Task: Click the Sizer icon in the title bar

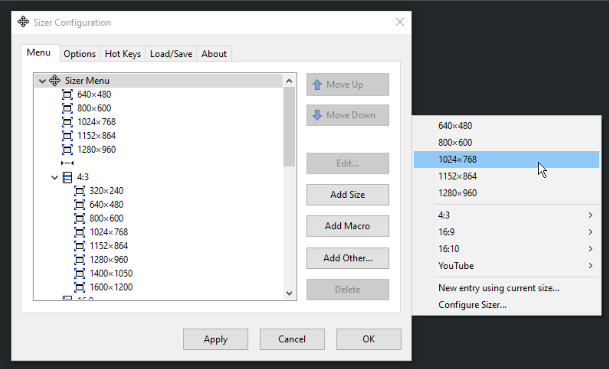Action: pyautogui.click(x=23, y=22)
